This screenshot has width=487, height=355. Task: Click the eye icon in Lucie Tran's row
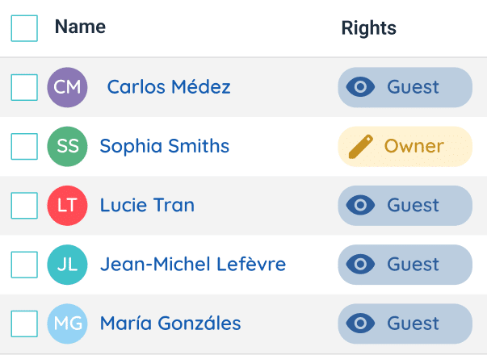360,205
